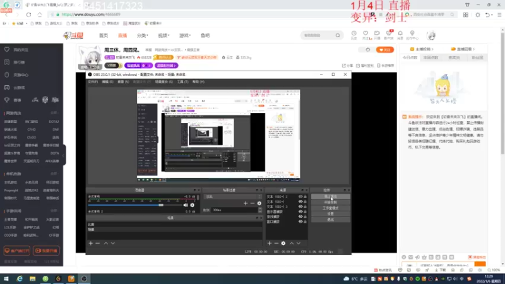Screen dimensions: 505x284
Task: Click 开始录制 button in OBS controls
Action: tap(330, 202)
